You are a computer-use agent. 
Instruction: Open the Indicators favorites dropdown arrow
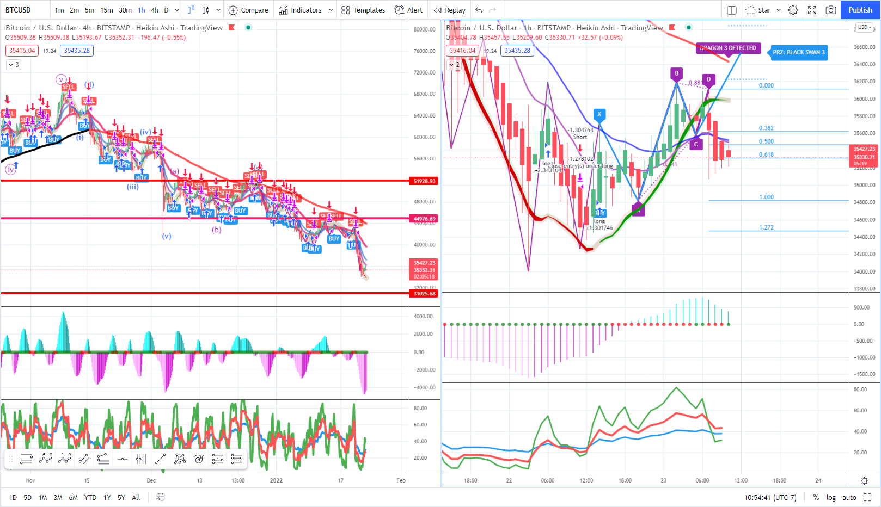pyautogui.click(x=331, y=10)
